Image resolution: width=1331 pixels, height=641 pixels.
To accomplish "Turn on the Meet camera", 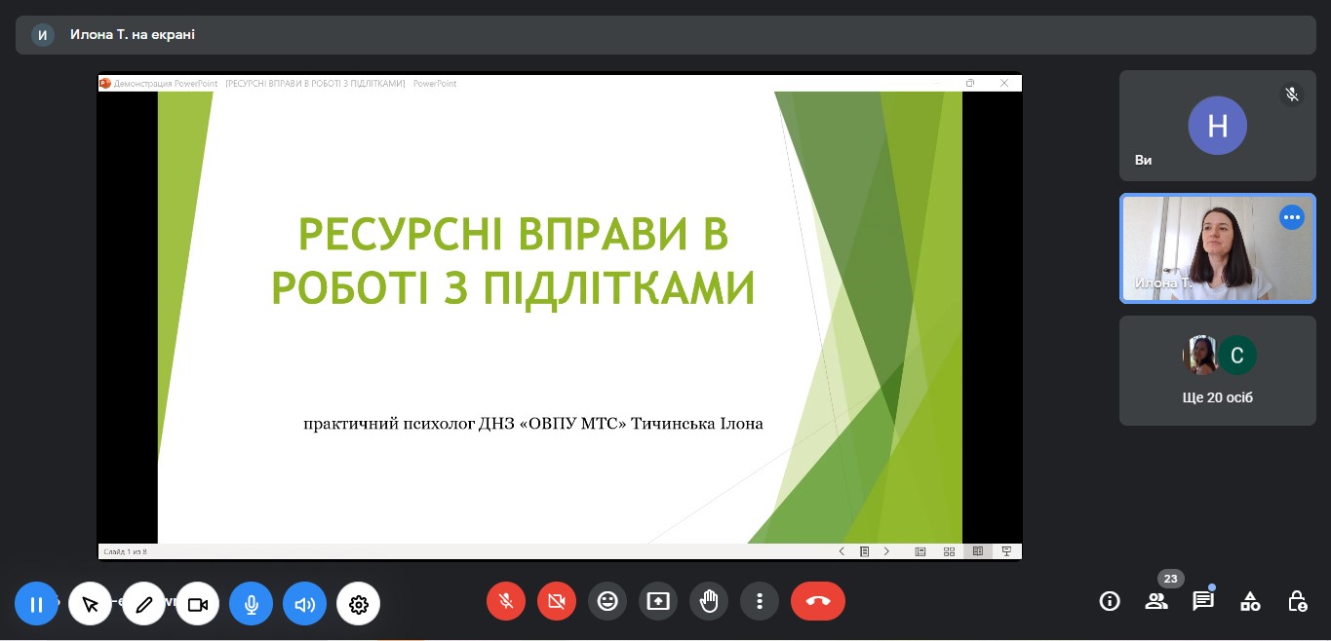I will click(557, 601).
